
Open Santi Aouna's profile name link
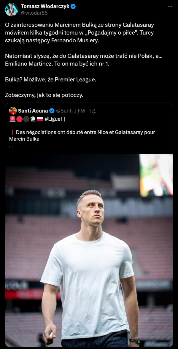pyautogui.click(x=33, y=111)
